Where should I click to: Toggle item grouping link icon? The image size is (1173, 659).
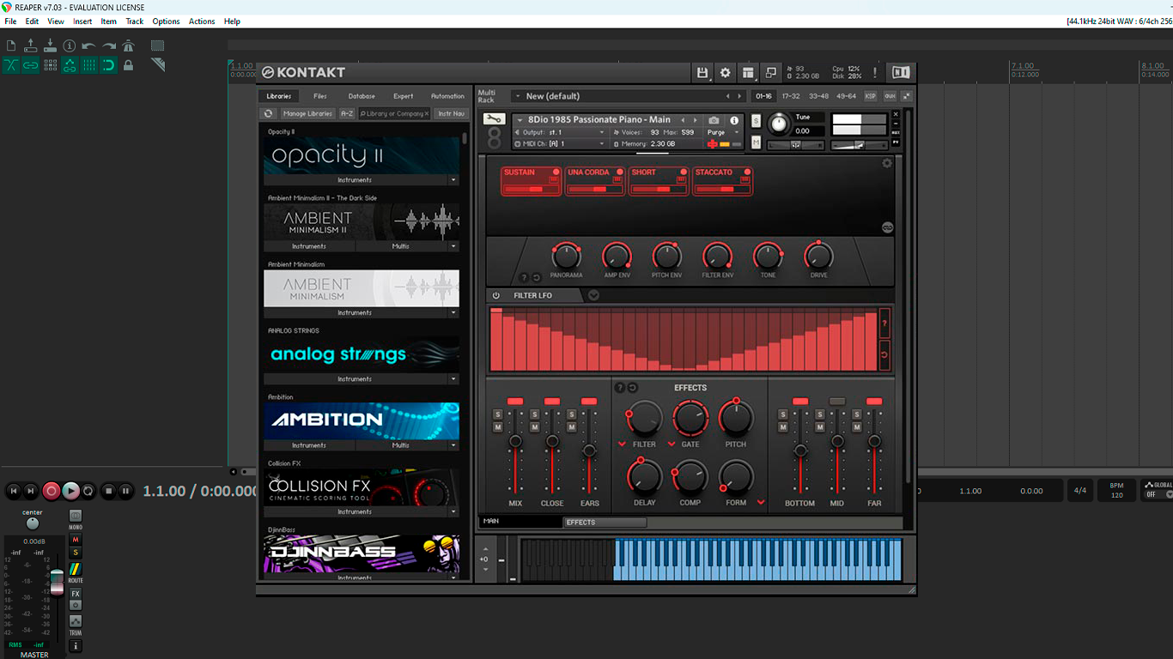pyautogui.click(x=31, y=65)
